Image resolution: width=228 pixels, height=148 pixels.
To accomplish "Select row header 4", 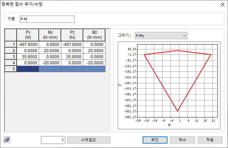I will 11,63.
